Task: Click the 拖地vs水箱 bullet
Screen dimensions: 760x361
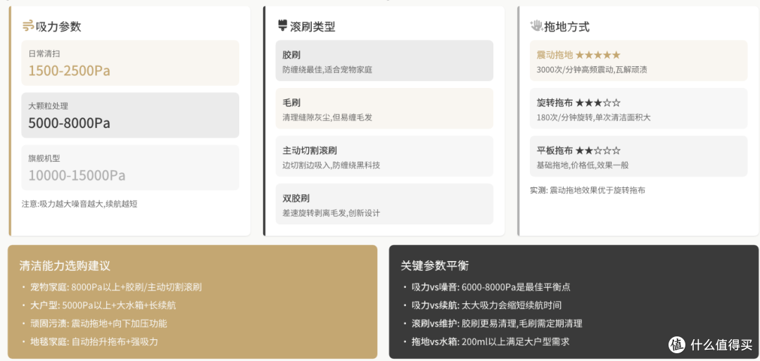Action: (490, 342)
